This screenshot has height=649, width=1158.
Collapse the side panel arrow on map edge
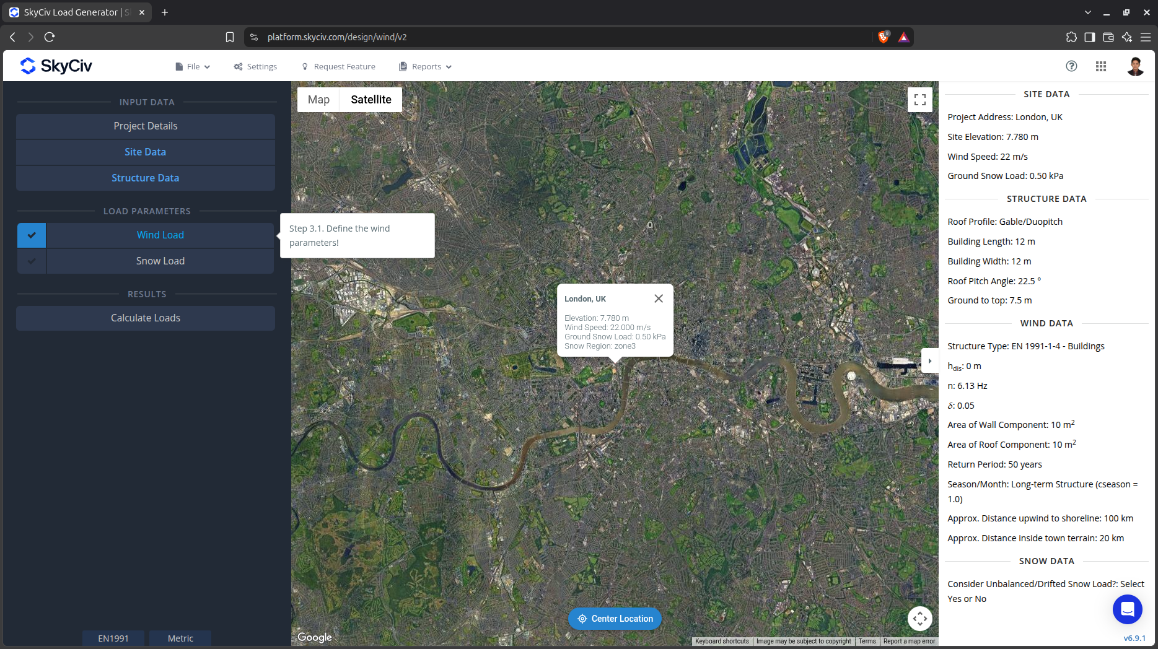click(929, 360)
